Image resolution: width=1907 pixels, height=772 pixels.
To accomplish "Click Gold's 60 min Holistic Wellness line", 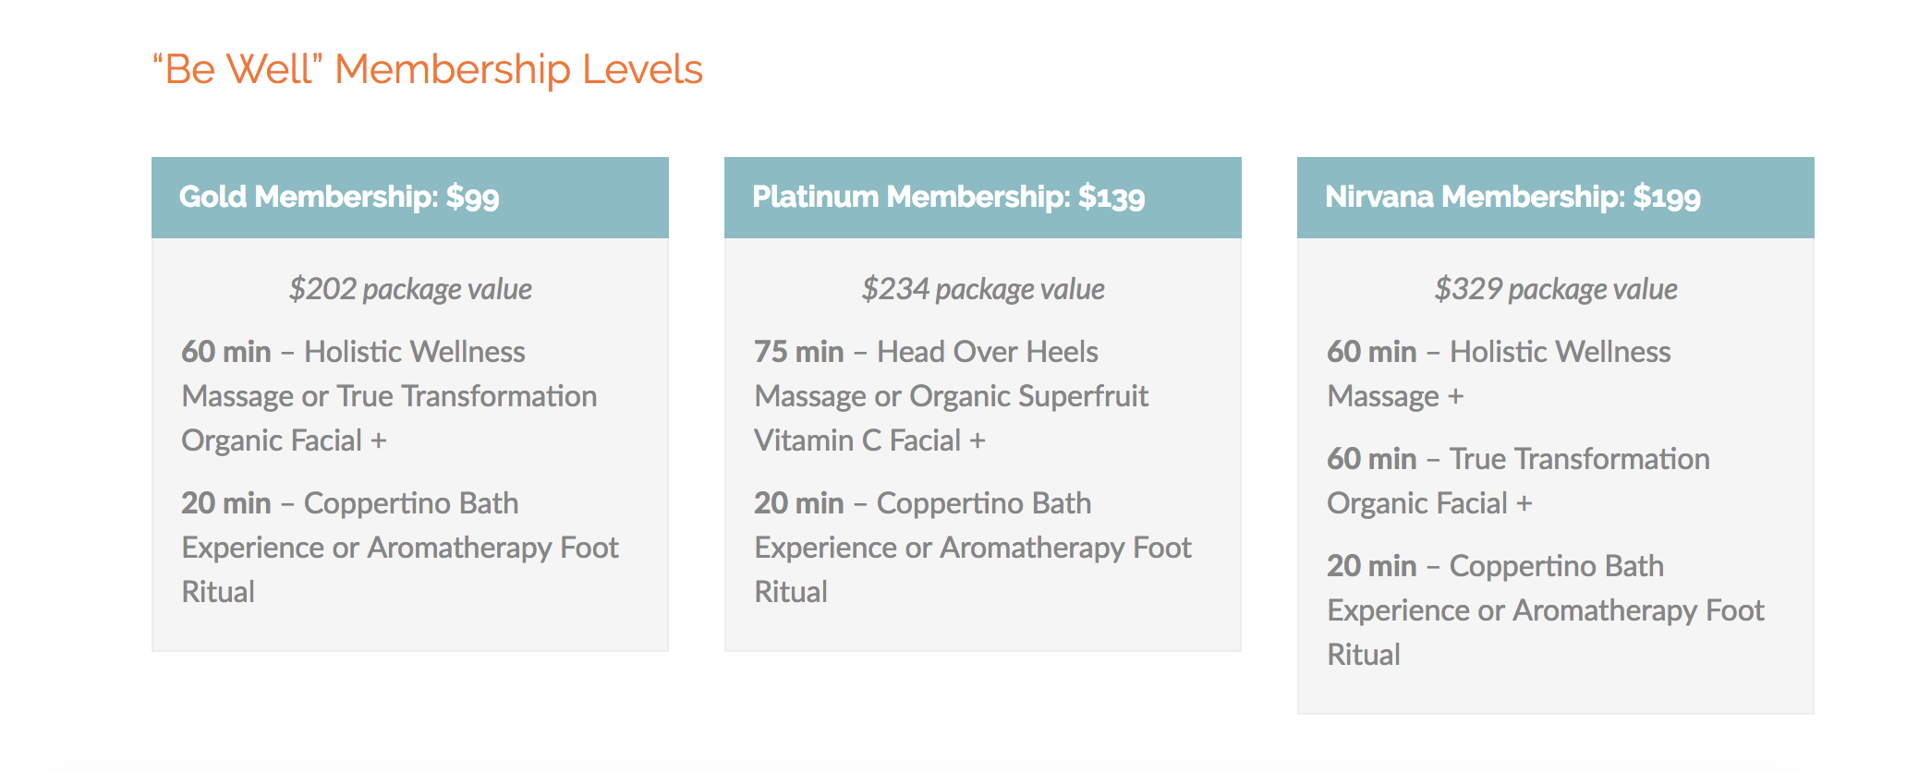I will point(353,352).
